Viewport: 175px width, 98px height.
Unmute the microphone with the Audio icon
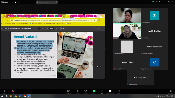pyautogui.click(x=5, y=91)
